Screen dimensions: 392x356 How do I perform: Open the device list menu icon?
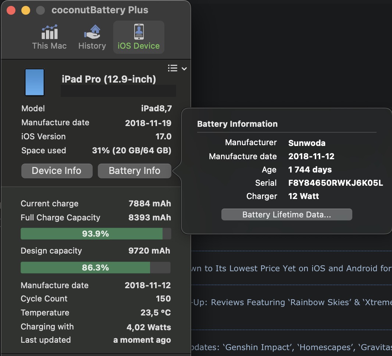pos(172,68)
